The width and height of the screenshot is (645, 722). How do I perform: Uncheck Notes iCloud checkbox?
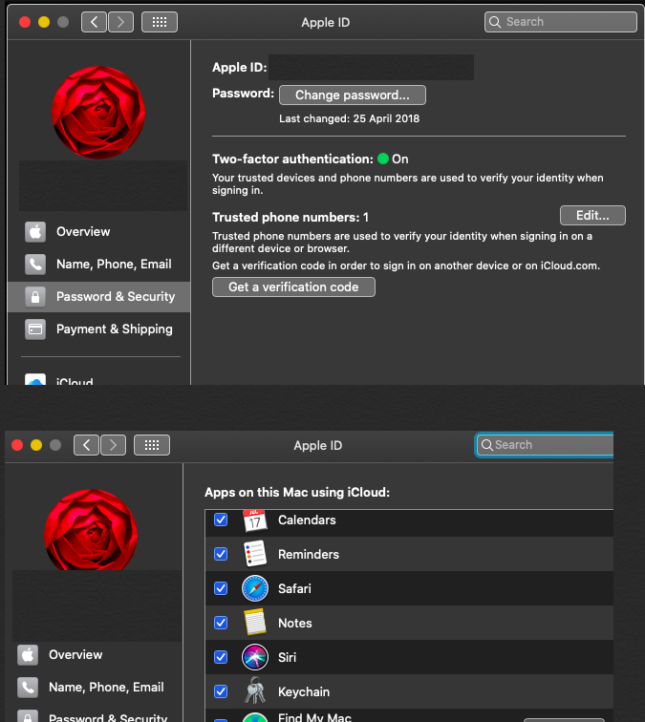click(x=221, y=623)
